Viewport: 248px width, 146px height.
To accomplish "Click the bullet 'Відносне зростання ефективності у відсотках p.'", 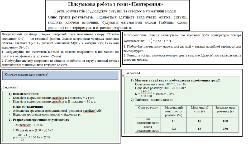I will coord(47,115).
